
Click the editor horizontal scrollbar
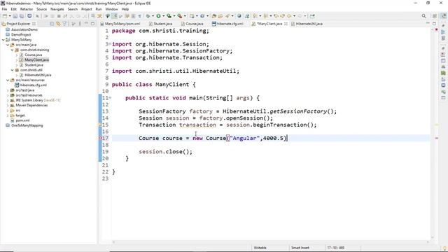click(271, 242)
